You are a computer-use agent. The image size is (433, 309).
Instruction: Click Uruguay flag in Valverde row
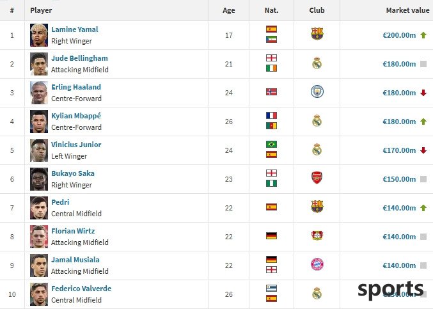point(271,288)
